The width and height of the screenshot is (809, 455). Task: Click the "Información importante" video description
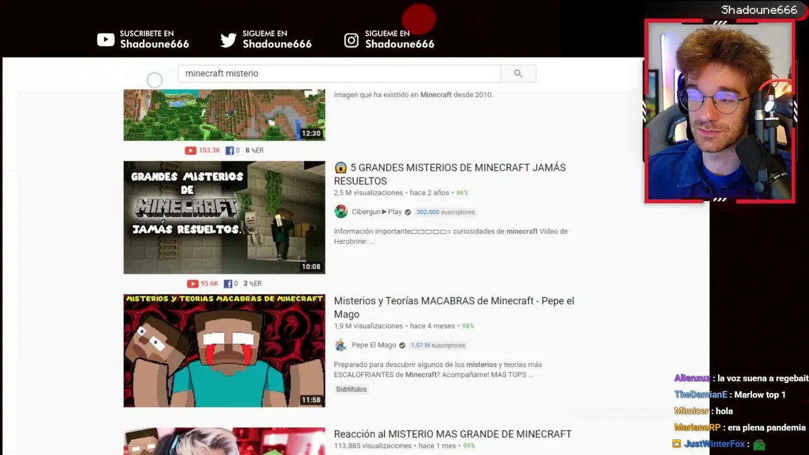[451, 236]
